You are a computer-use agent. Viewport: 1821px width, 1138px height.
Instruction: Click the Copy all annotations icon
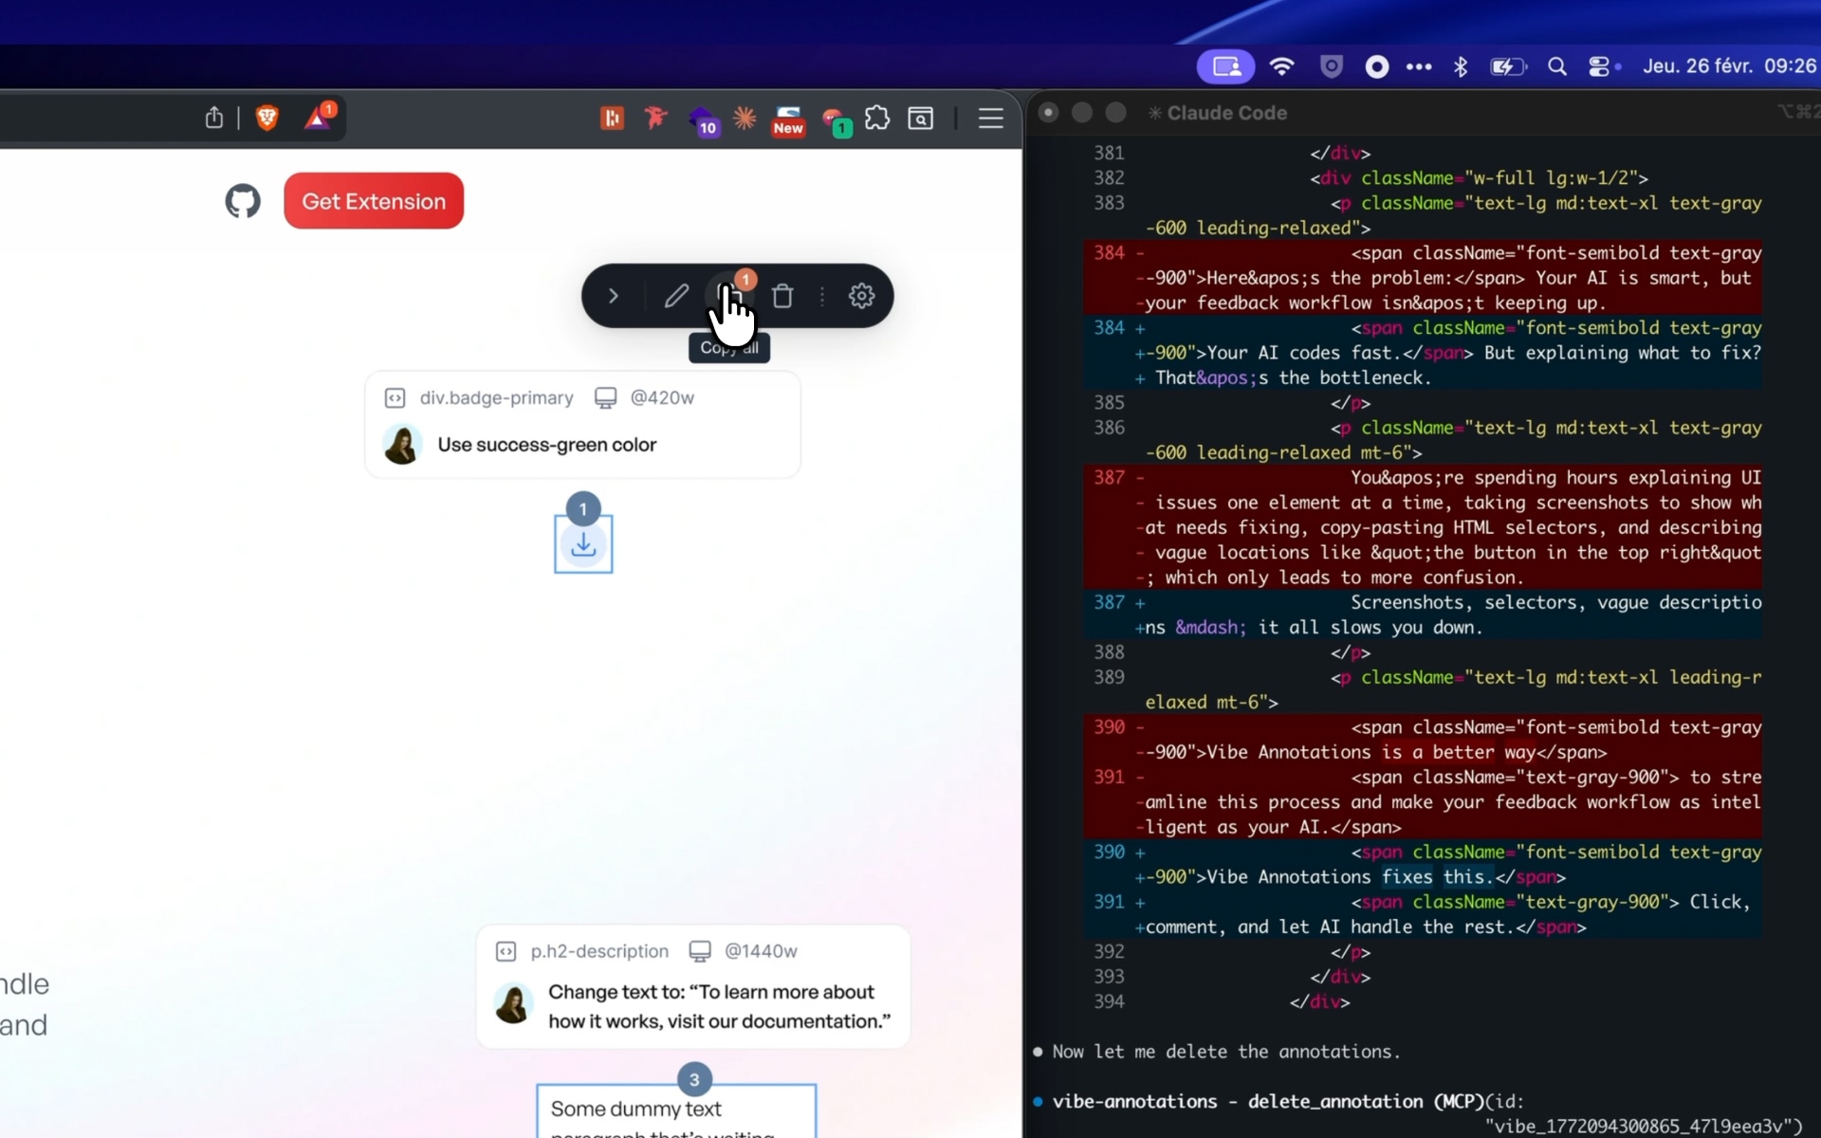pos(728,294)
